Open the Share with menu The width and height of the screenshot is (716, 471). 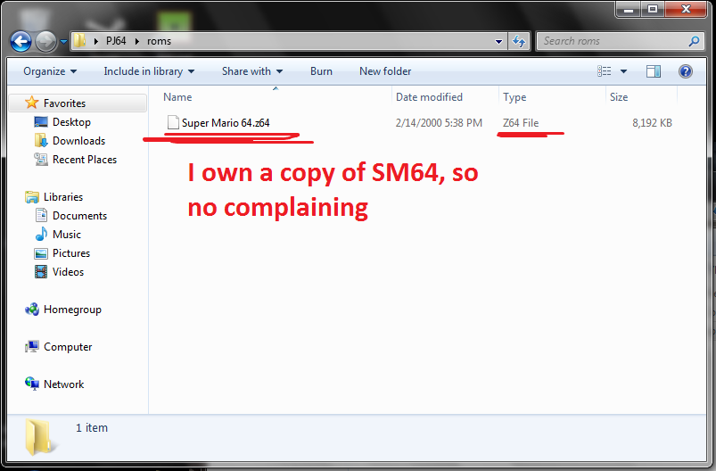252,71
